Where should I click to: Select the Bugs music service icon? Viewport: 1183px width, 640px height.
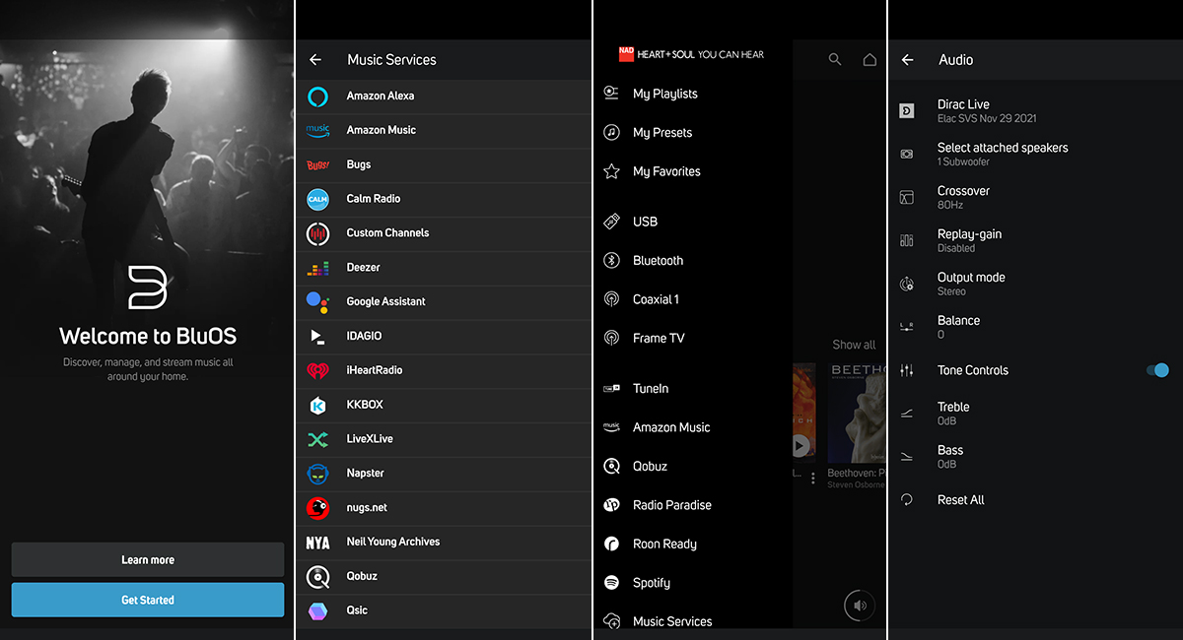(317, 165)
